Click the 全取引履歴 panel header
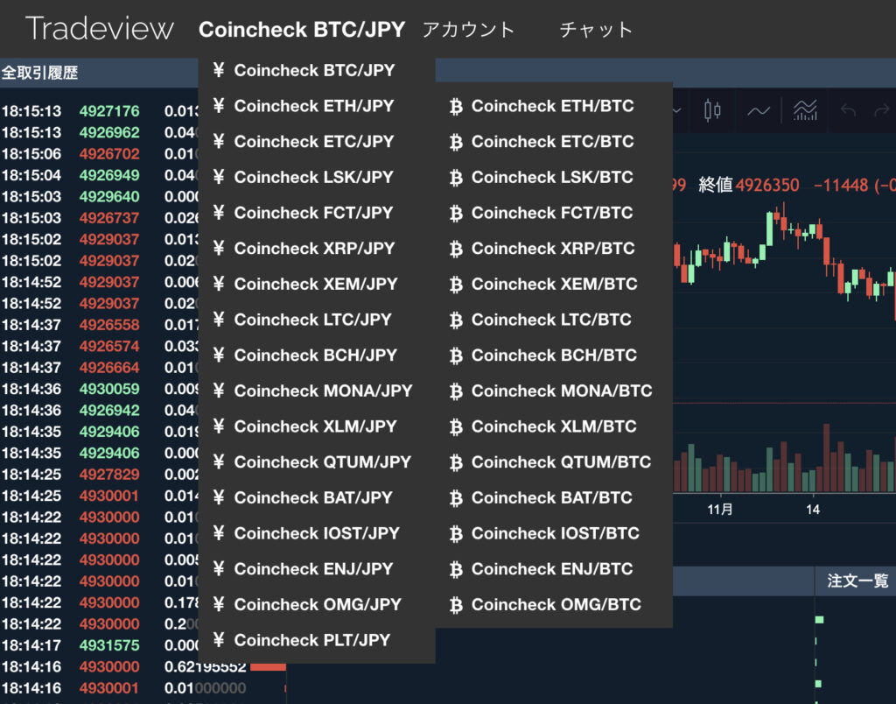Viewport: 896px width, 704px height. pos(40,73)
